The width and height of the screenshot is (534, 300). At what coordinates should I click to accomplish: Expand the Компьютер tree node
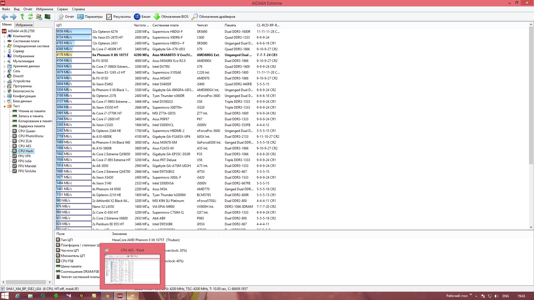(x=4, y=36)
